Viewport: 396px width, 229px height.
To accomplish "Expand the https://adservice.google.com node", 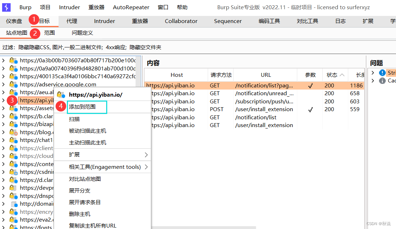I will pyautogui.click(x=3, y=84).
